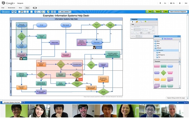189x119 pixels.
Task: Select the text tool in the toolbar
Action: 35,12
